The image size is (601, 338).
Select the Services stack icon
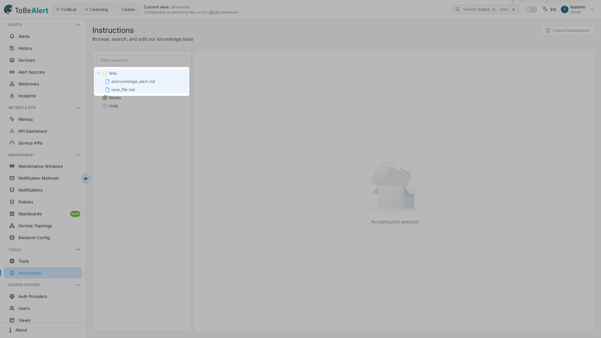point(12,60)
